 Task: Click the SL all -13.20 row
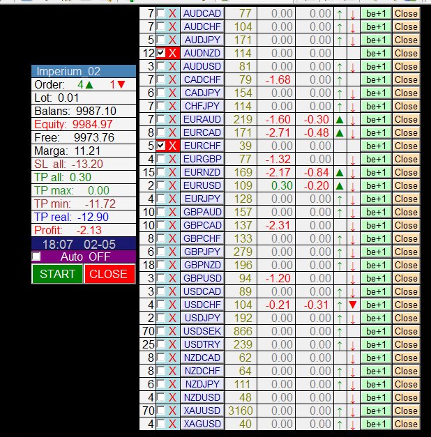coord(84,164)
